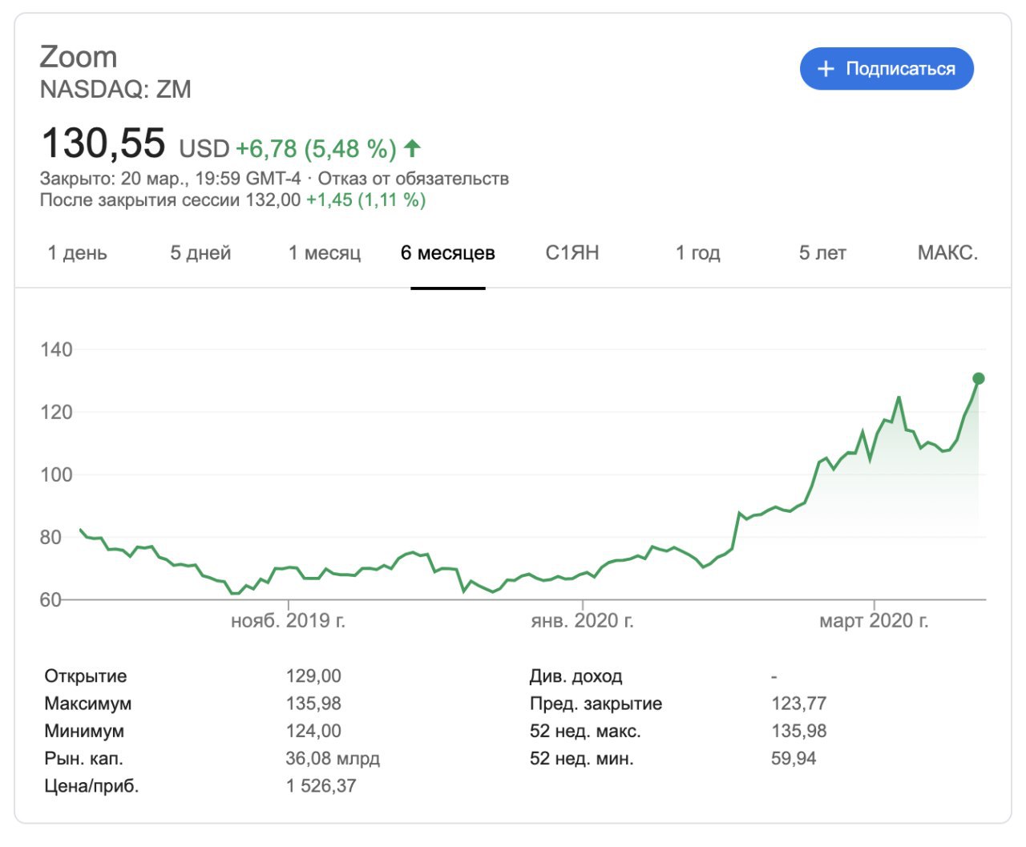This screenshot has width=1026, height=847.
Task: Click the 52 нед. макс. label
Action: (x=585, y=731)
